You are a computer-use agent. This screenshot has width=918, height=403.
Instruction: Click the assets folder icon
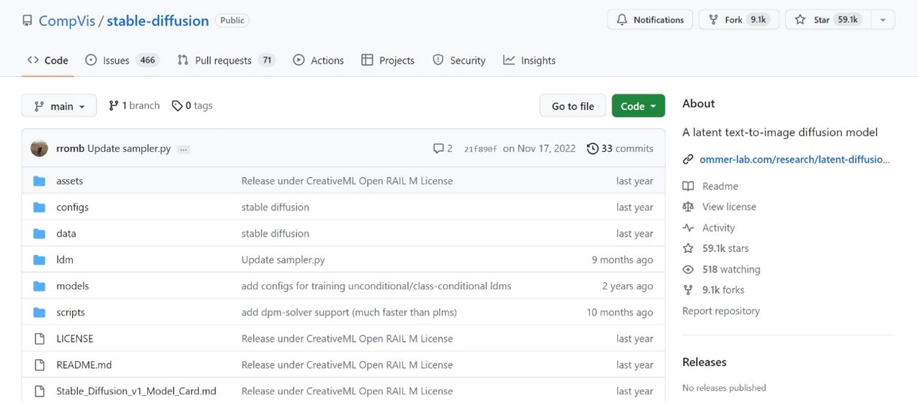click(39, 181)
